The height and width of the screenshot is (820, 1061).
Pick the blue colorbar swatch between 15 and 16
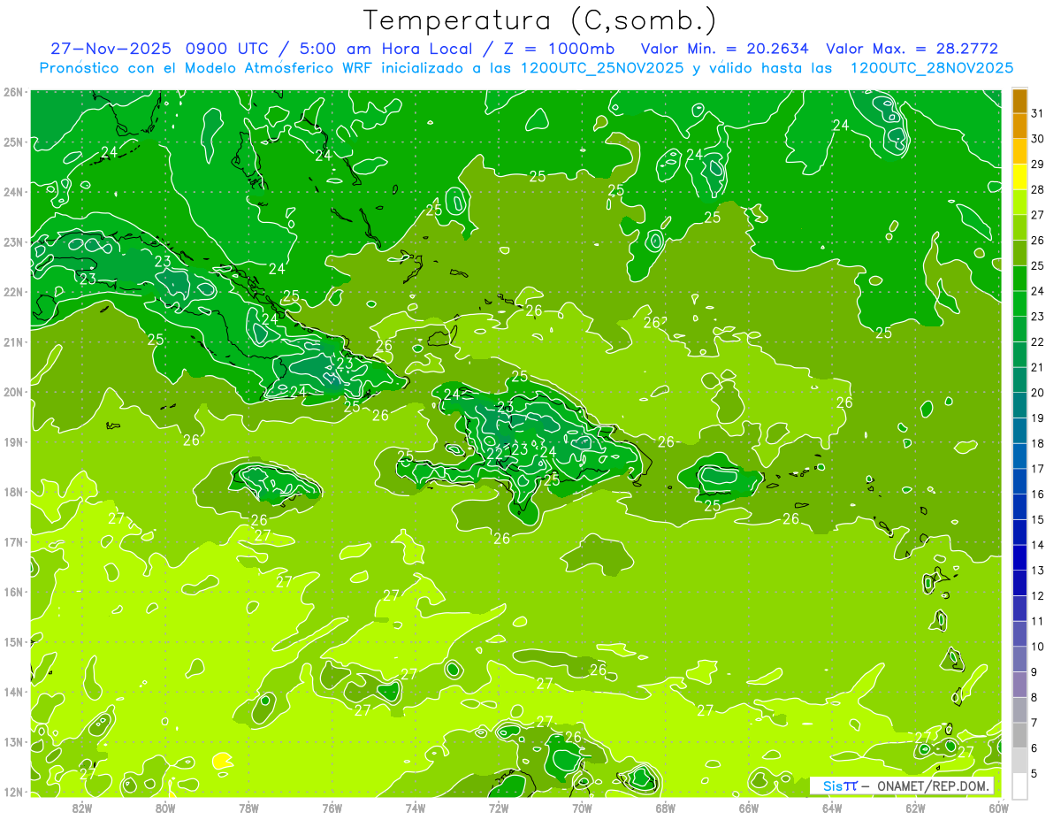1019,507
